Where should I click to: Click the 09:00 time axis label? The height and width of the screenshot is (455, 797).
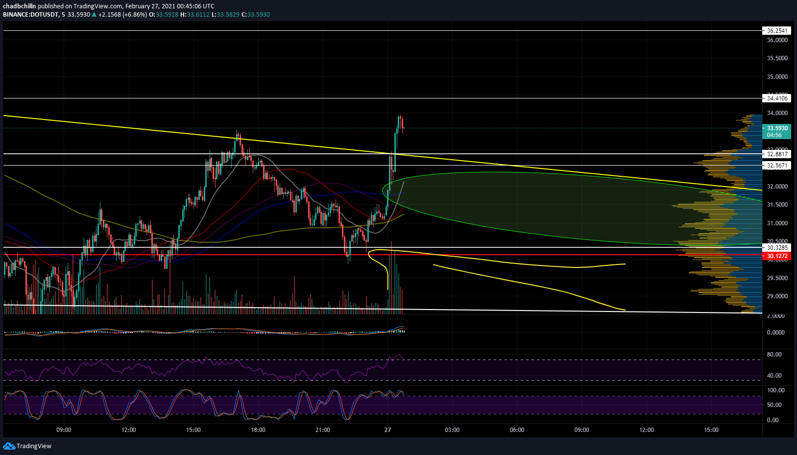click(x=64, y=430)
